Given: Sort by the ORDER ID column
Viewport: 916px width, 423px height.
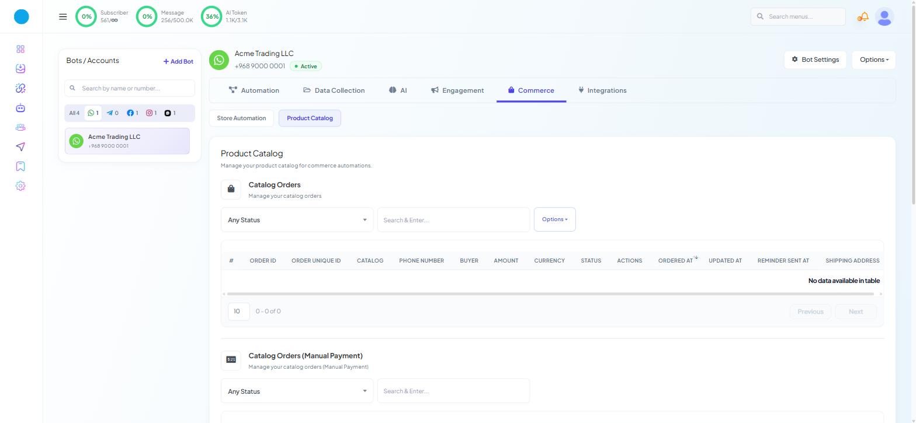Looking at the screenshot, I should point(263,261).
